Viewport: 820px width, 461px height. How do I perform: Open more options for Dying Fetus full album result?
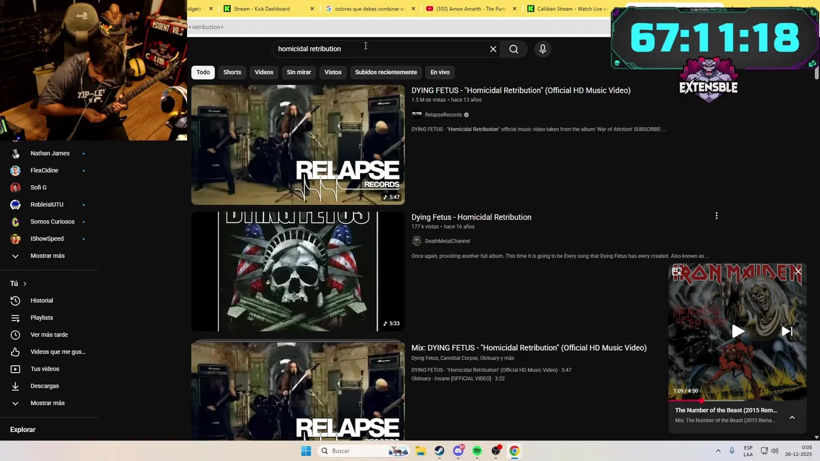716,216
